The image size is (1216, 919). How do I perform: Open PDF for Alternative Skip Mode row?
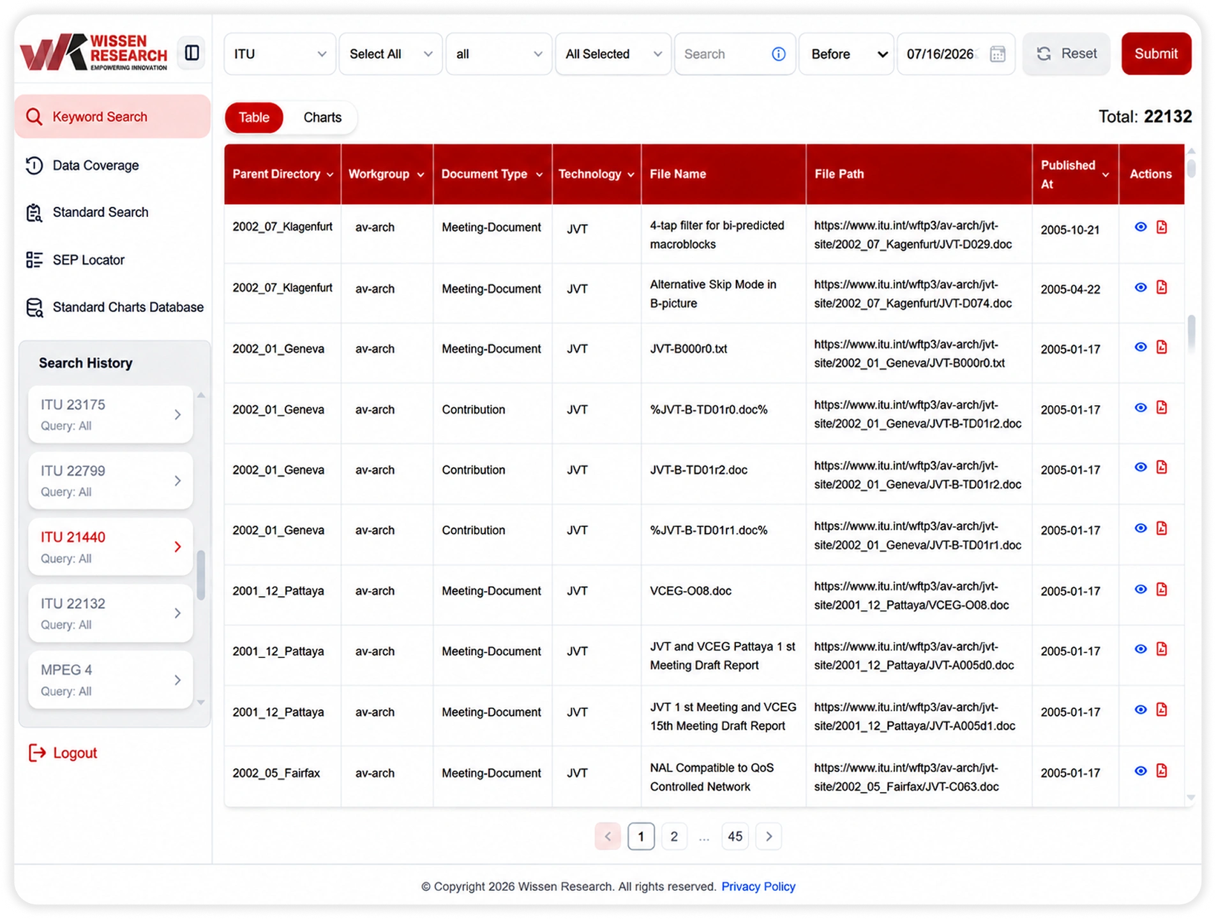pyautogui.click(x=1162, y=287)
